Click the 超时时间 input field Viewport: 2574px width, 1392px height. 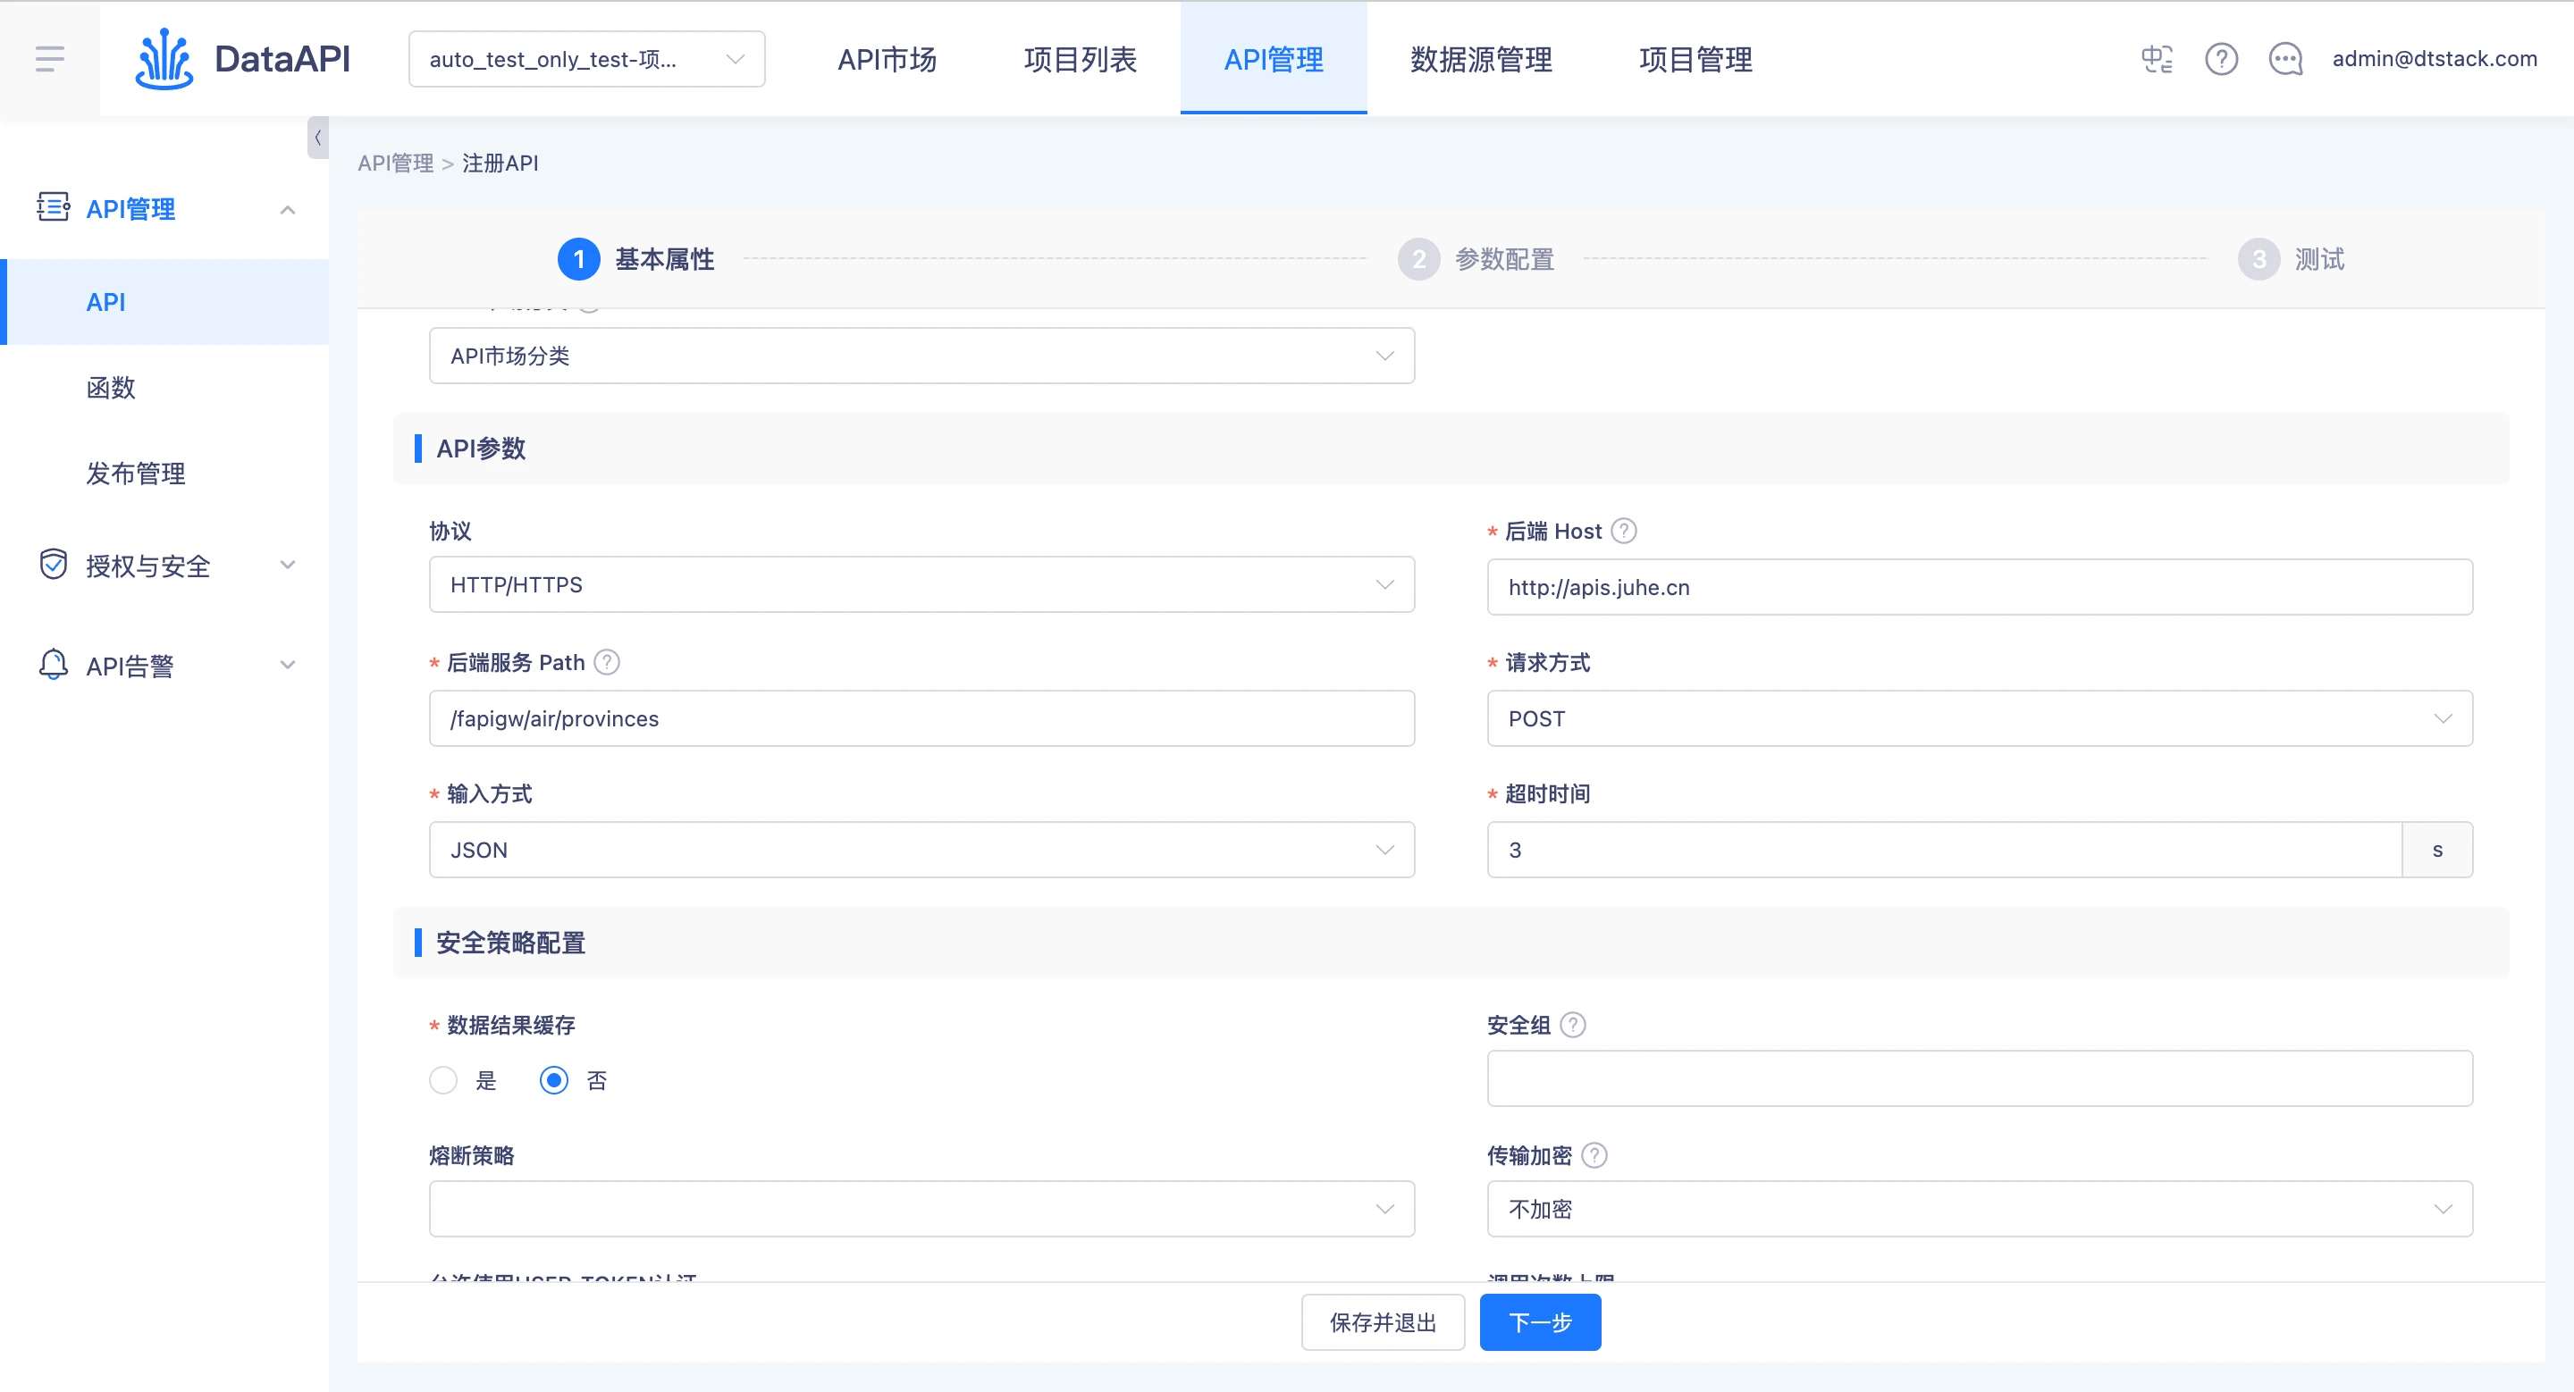(x=1945, y=850)
